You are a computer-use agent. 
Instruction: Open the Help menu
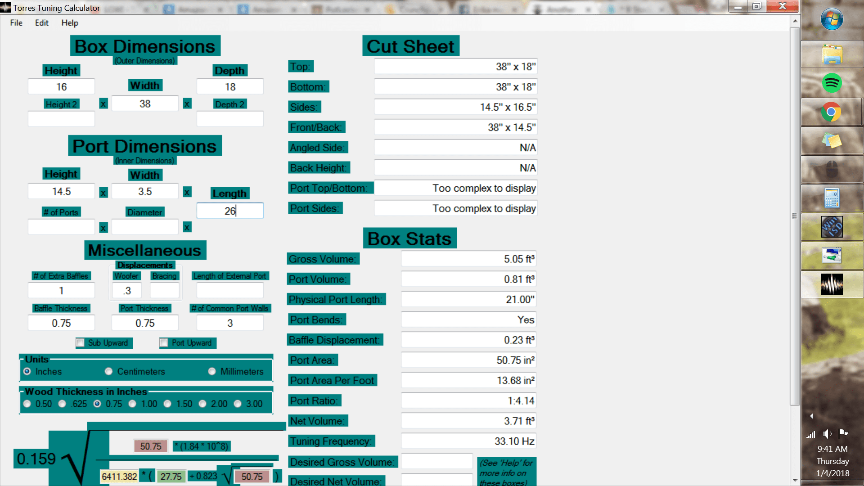[x=70, y=23]
